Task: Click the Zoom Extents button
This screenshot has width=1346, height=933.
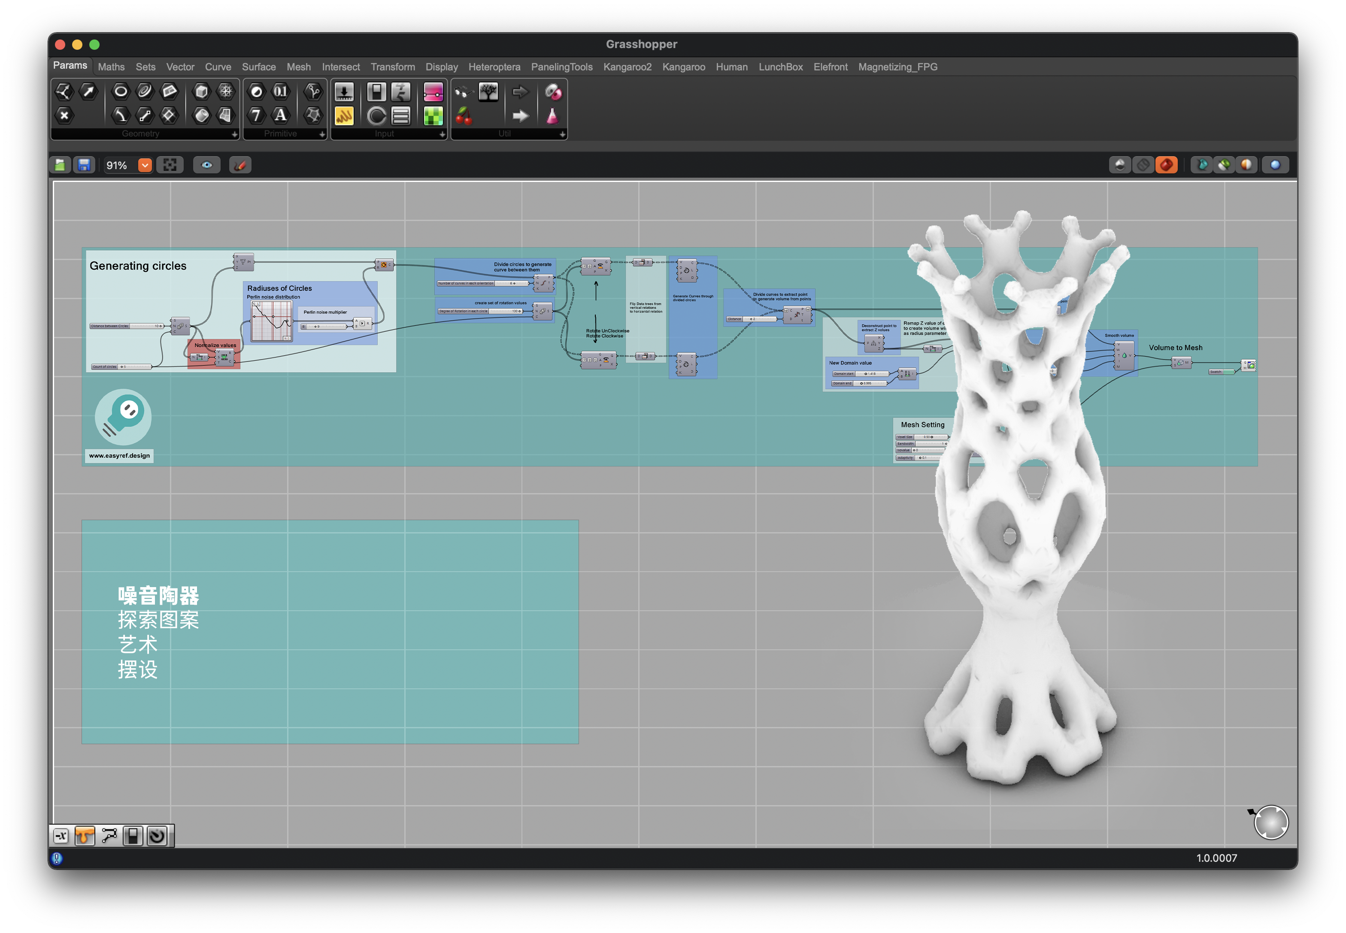Action: (170, 165)
